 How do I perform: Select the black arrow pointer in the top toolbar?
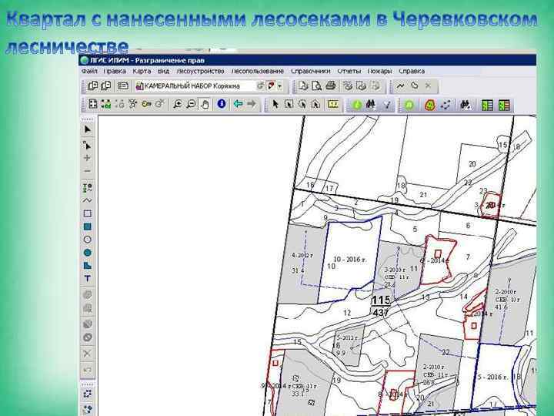[x=275, y=104]
